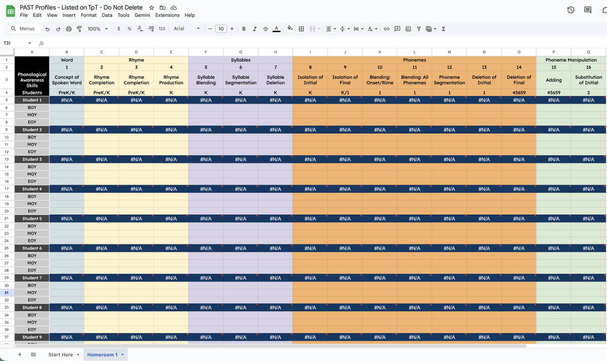This screenshot has height=361, width=607.
Task: Star this document
Action: 151,8
